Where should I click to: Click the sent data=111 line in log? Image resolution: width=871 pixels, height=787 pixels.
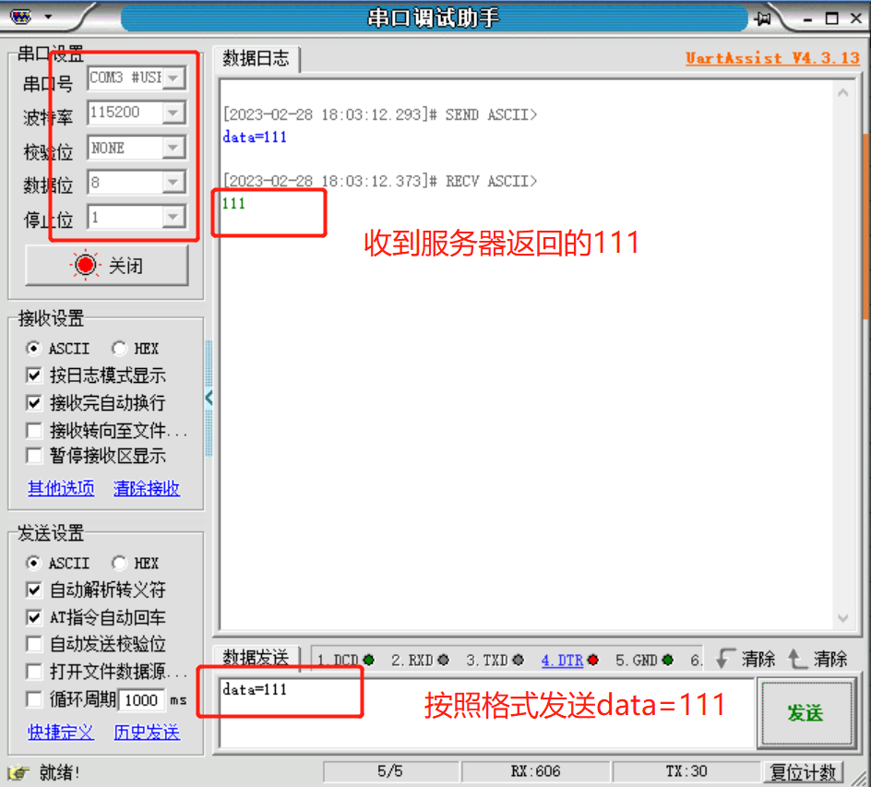pyautogui.click(x=255, y=137)
